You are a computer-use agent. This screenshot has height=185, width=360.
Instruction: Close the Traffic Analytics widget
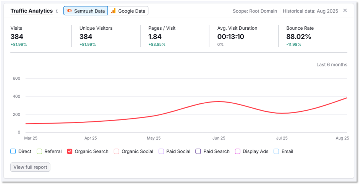[345, 11]
